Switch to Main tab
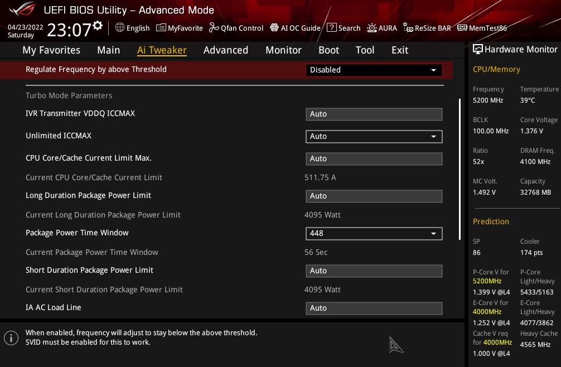Screen dimensions: 561x367 pyautogui.click(x=108, y=50)
